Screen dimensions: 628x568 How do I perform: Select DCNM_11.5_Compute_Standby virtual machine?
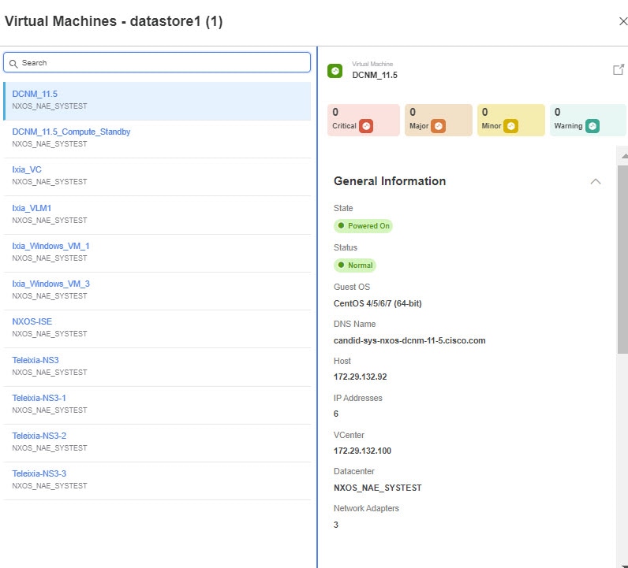(157, 139)
